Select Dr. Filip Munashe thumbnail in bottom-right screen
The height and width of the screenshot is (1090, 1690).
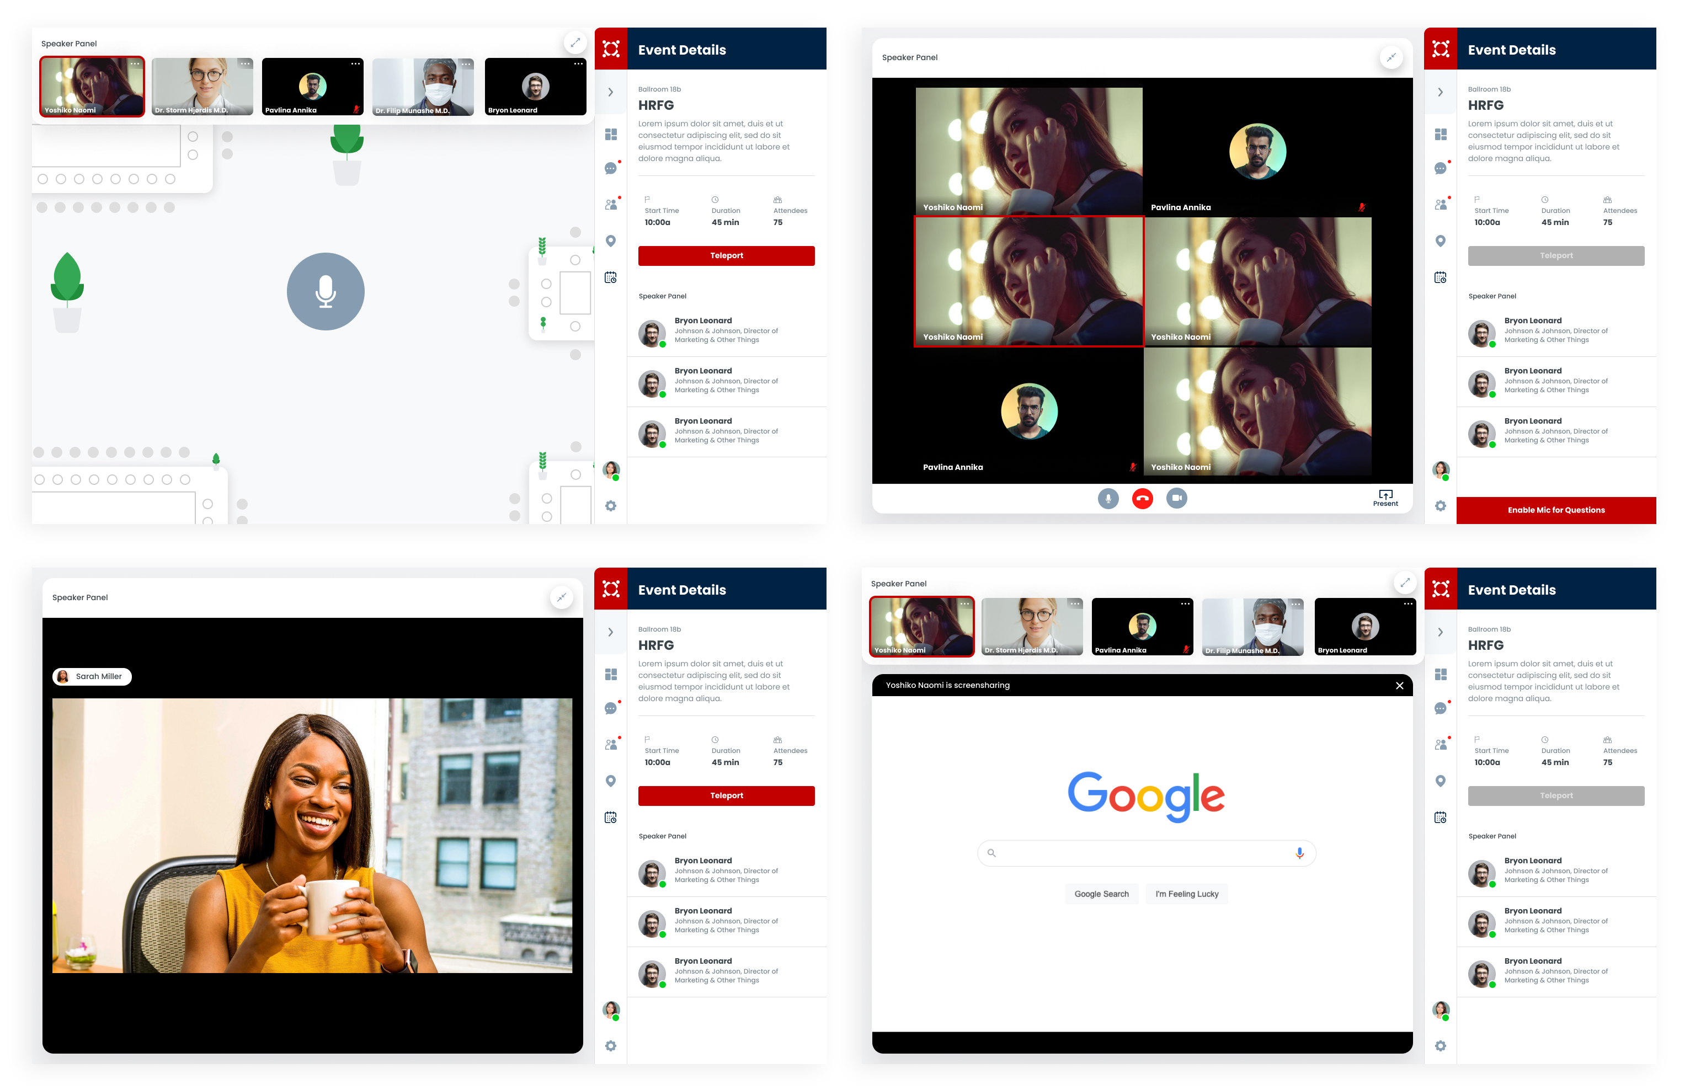[1252, 627]
